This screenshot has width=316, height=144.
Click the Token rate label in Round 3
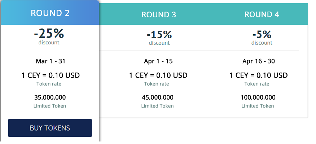coord(157,84)
